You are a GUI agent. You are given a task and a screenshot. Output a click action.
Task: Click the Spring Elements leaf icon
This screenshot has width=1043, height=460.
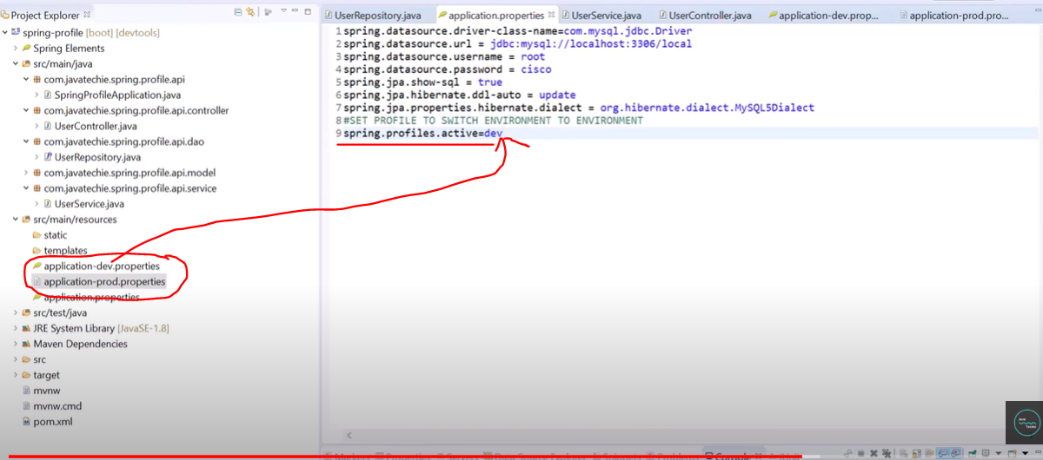pyautogui.click(x=25, y=49)
